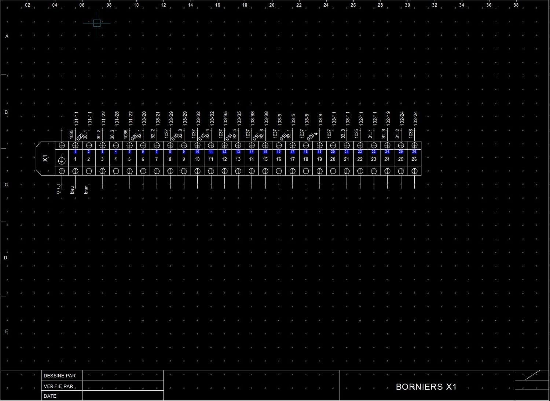Screen dimensions: 550x401
Task: Select the diagonal "010" label
Action: tap(174, 137)
